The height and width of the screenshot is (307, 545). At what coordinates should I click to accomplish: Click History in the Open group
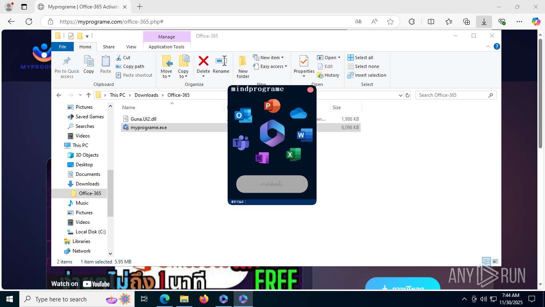(x=328, y=75)
